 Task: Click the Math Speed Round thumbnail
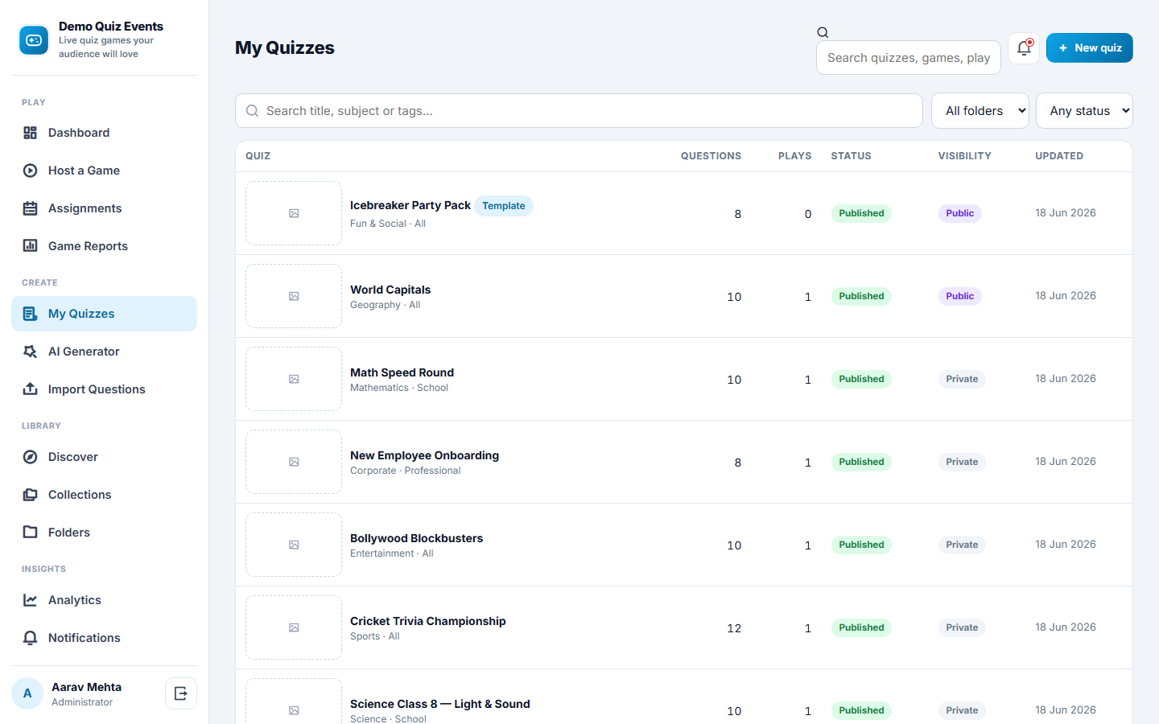click(294, 379)
